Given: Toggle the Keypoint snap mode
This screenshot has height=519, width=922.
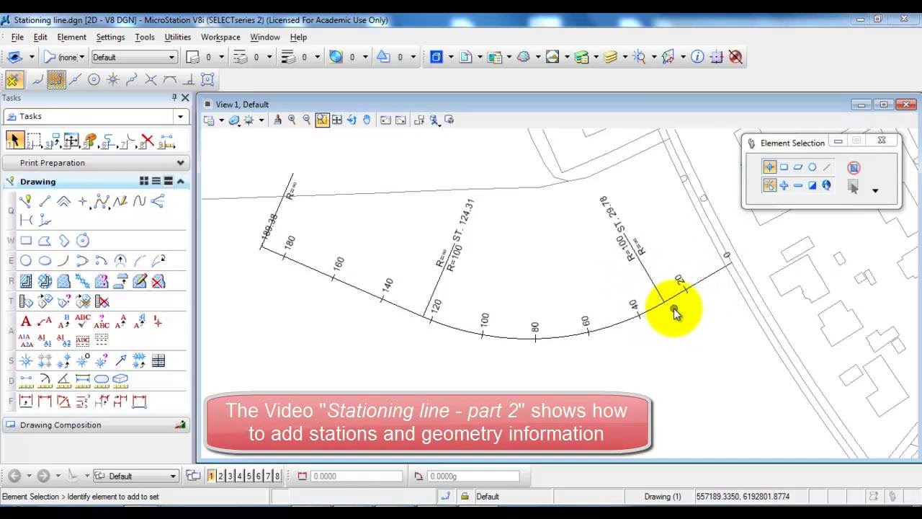Looking at the screenshot, I should pyautogui.click(x=56, y=80).
